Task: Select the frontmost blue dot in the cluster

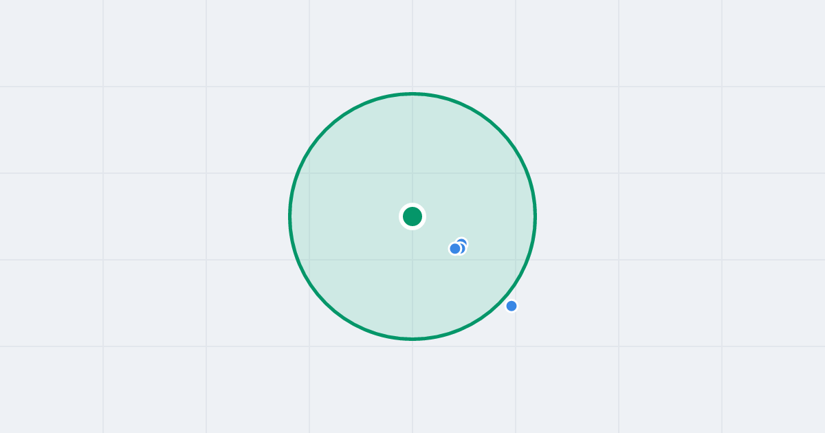Action: [455, 249]
